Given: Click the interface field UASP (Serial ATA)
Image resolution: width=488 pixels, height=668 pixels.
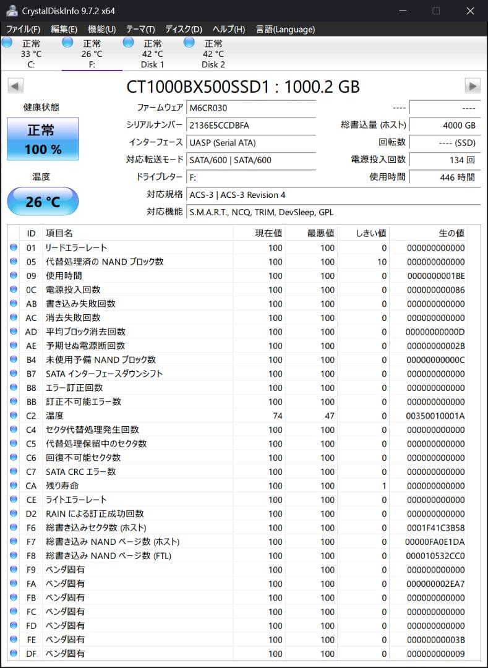Looking at the screenshot, I should click(251, 143).
